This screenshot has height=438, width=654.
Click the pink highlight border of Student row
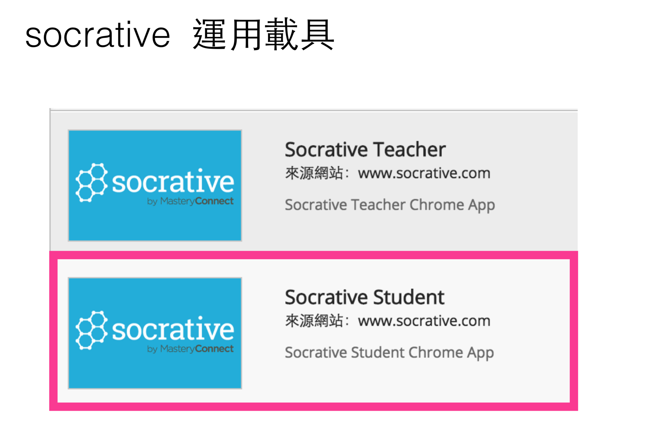coord(314,255)
